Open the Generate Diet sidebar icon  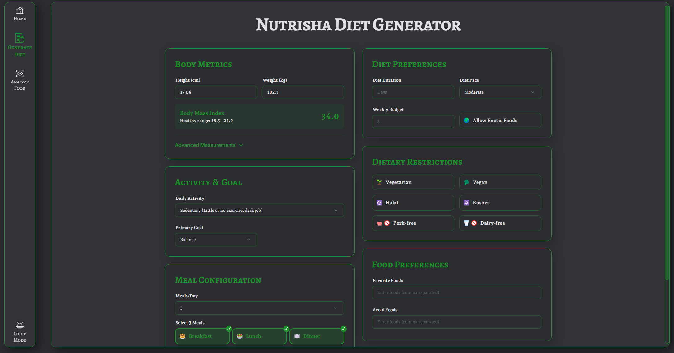point(20,38)
